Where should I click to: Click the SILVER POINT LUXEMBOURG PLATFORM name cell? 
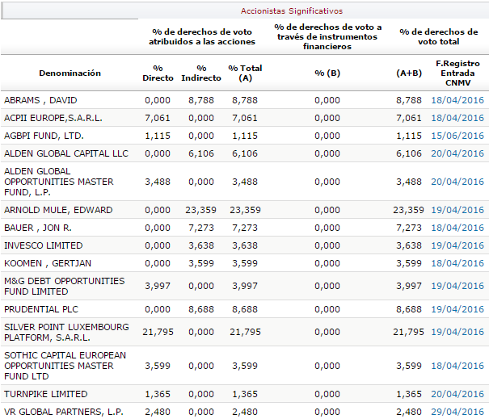coord(66,332)
